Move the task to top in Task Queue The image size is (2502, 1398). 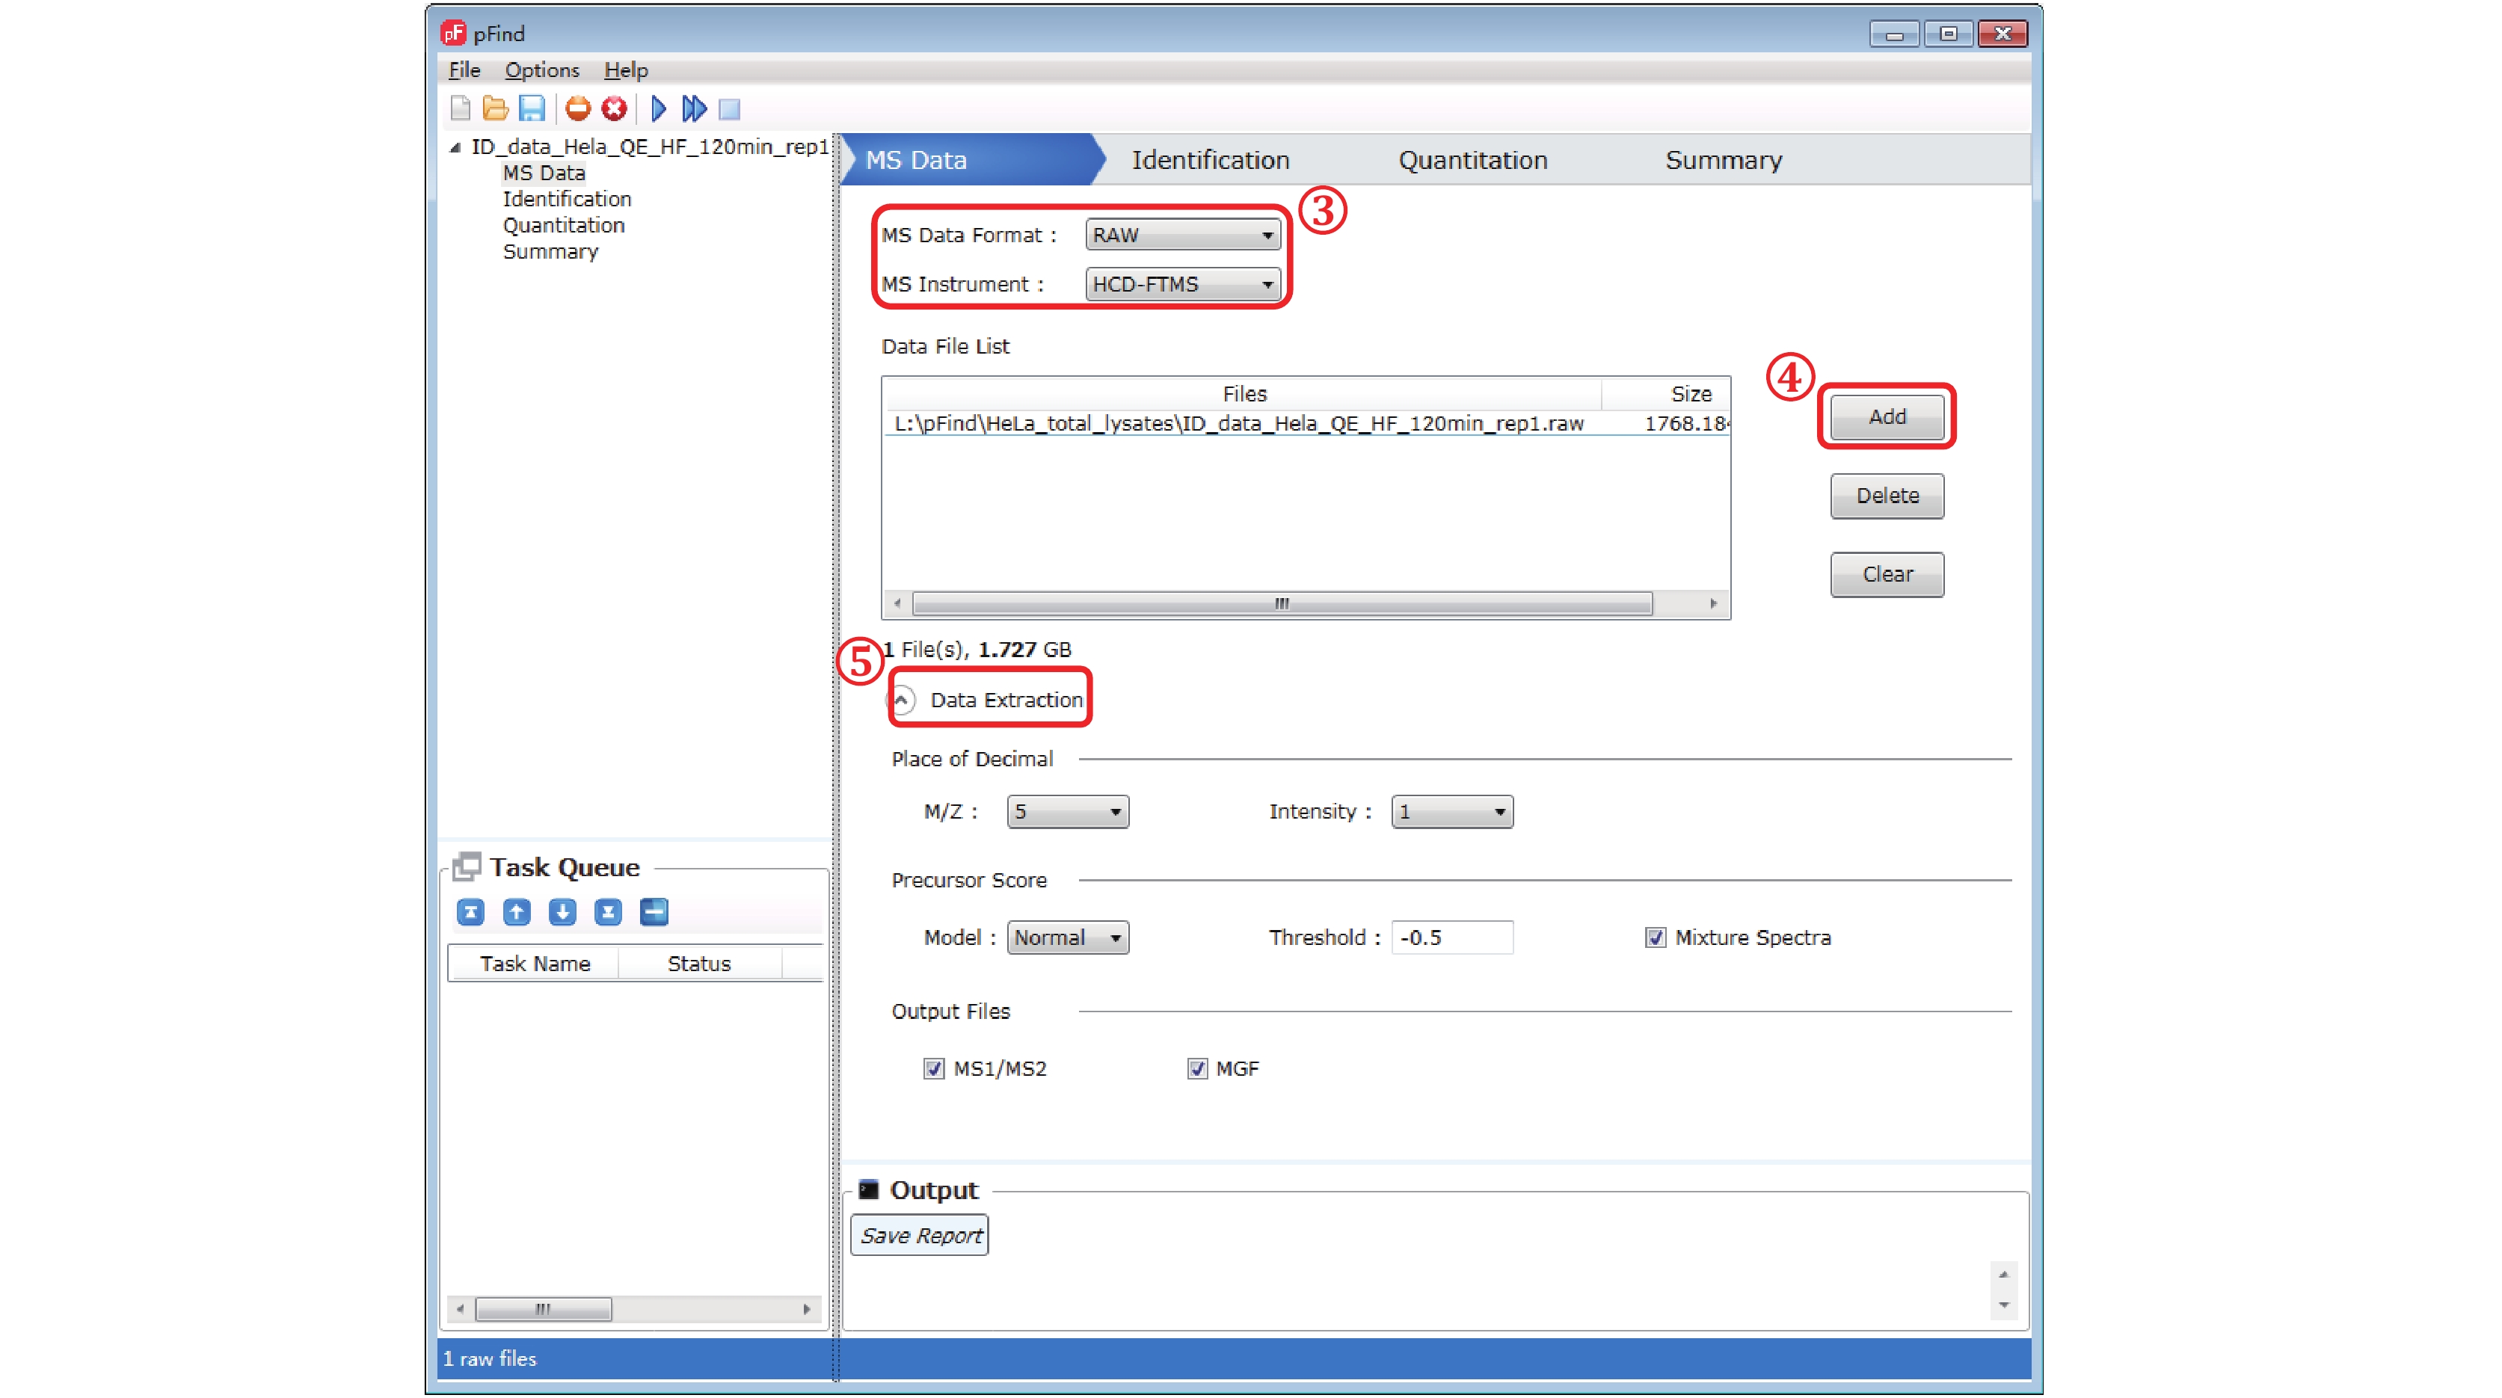pyautogui.click(x=471, y=911)
